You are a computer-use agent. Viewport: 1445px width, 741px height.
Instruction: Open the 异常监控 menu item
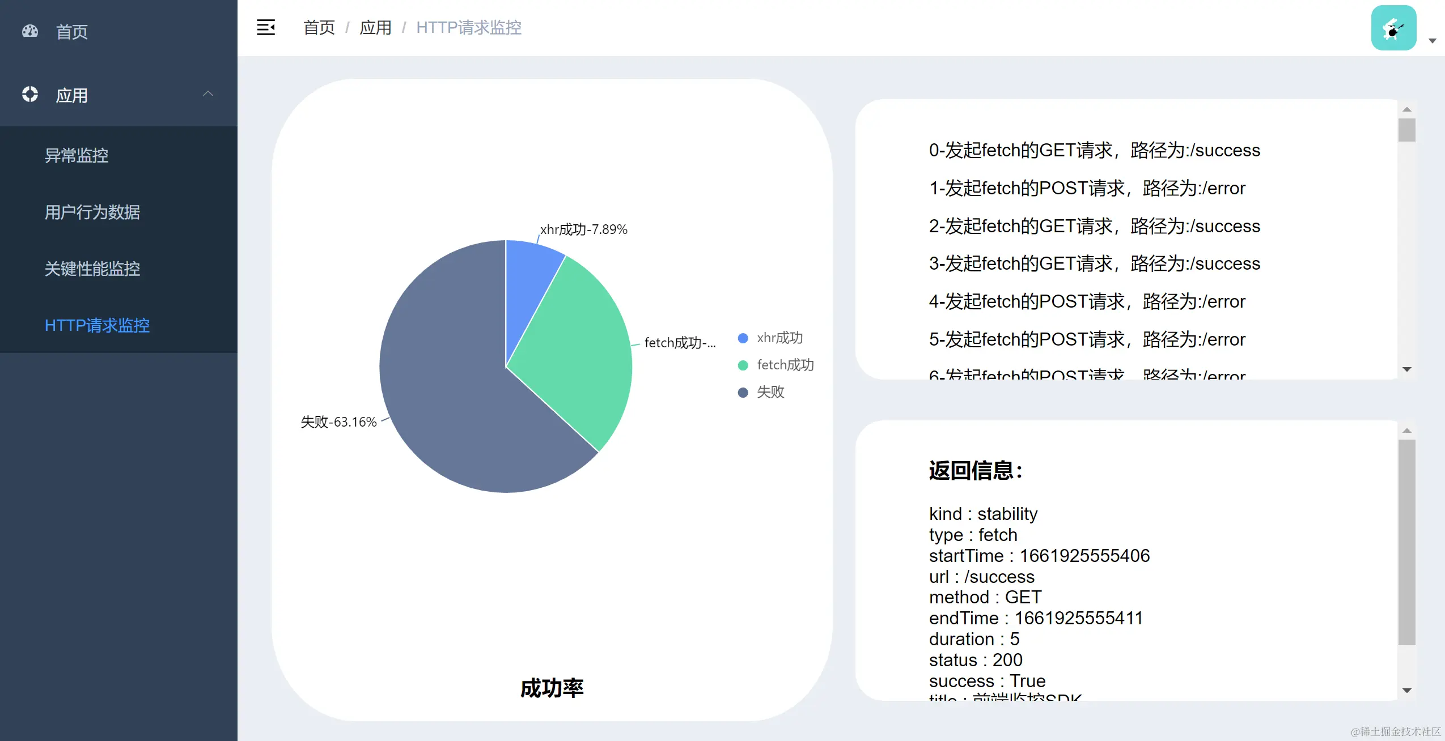(x=77, y=155)
